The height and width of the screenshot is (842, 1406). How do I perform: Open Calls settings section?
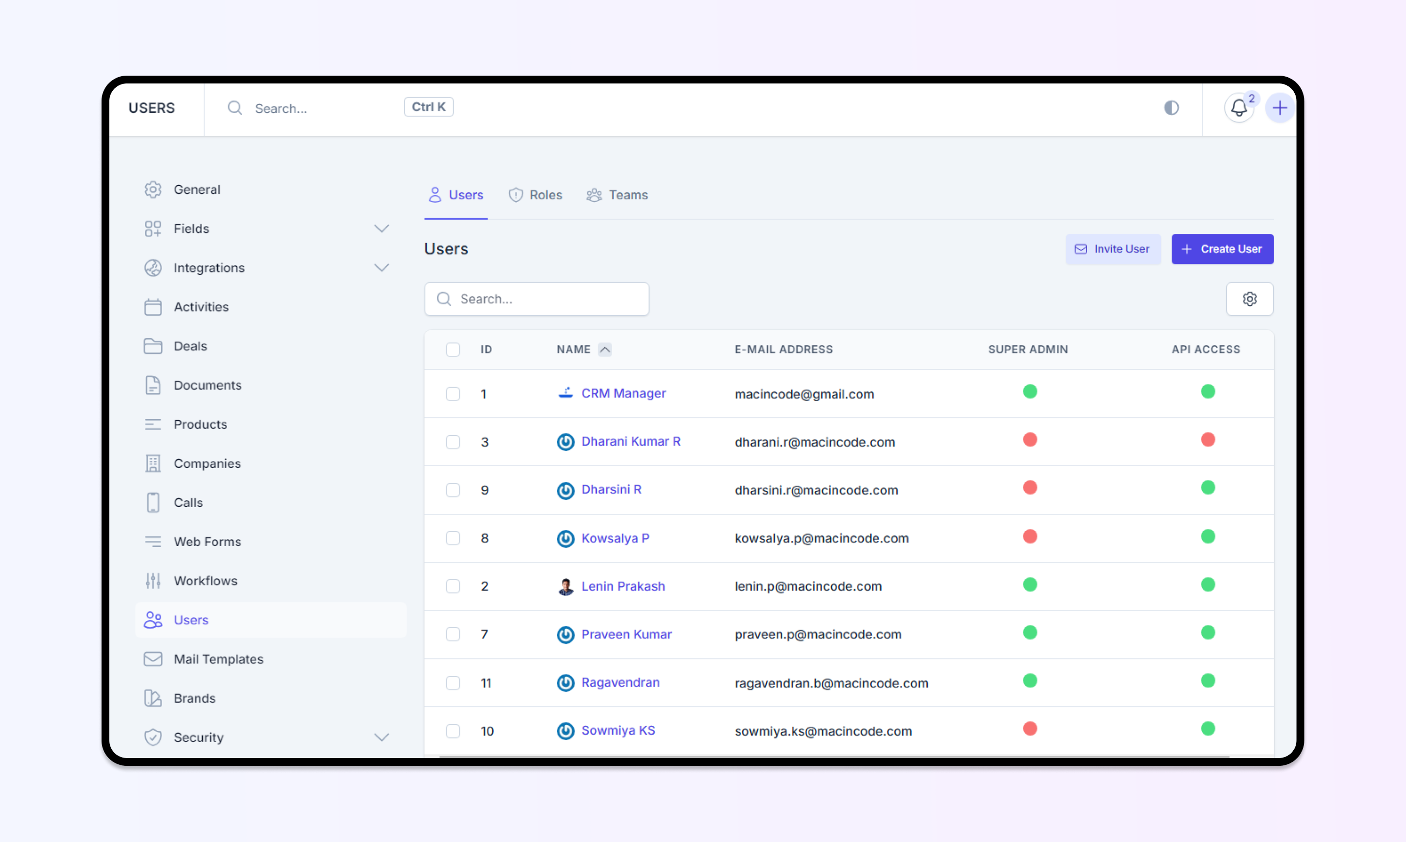188,502
